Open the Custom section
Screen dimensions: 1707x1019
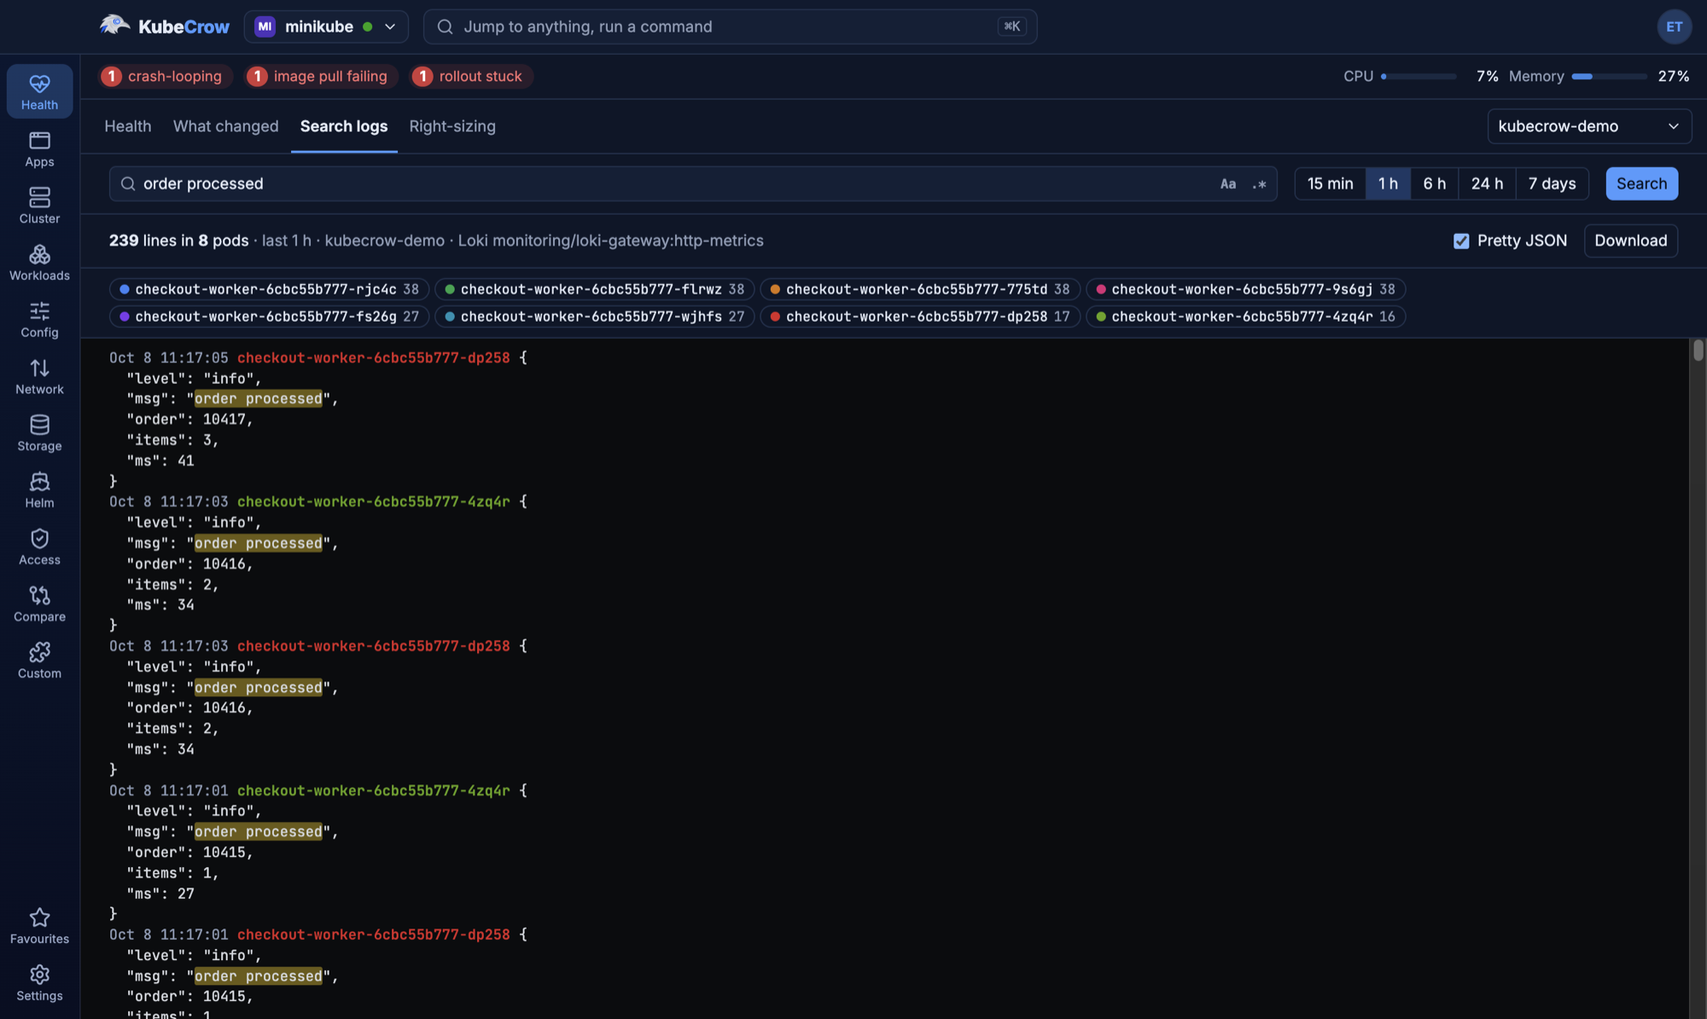click(x=39, y=661)
